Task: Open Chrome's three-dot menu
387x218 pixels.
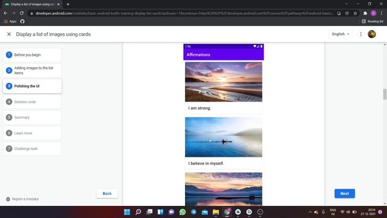Action: click(382, 13)
